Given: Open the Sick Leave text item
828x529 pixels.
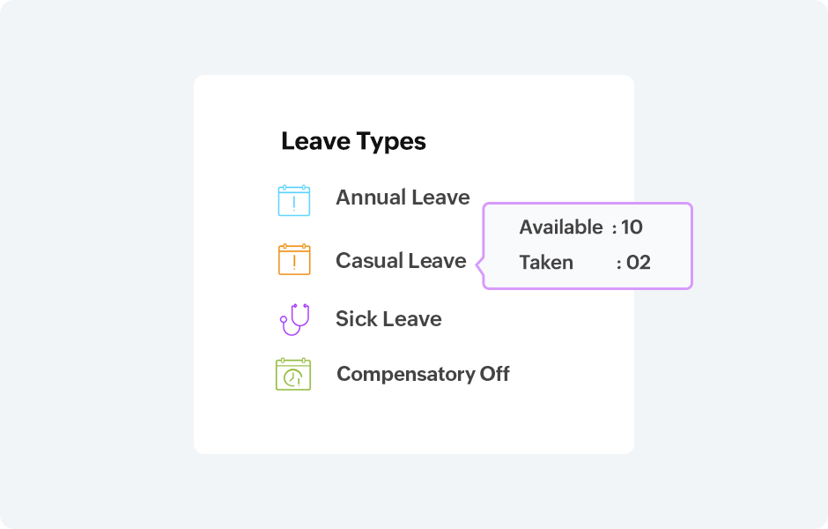Looking at the screenshot, I should [388, 318].
